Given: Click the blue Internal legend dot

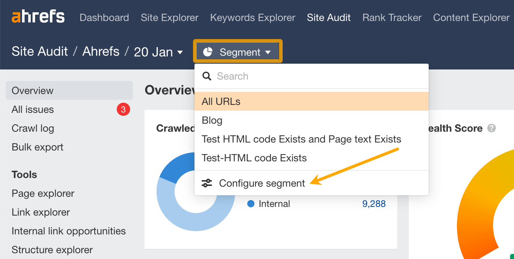Looking at the screenshot, I should tap(250, 204).
